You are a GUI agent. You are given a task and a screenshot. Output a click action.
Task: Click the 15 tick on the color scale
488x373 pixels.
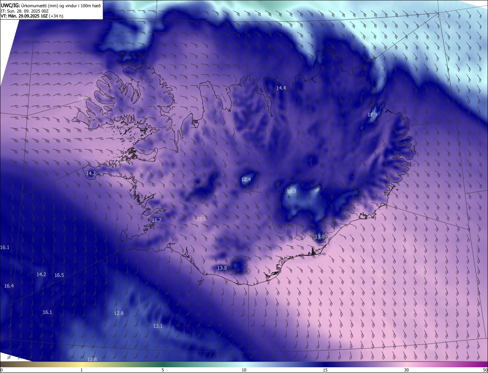(325, 370)
